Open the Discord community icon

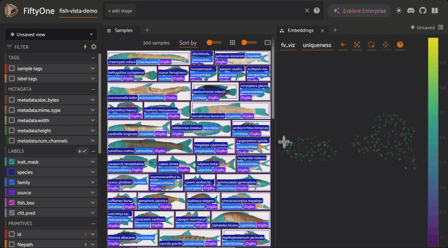pos(411,11)
